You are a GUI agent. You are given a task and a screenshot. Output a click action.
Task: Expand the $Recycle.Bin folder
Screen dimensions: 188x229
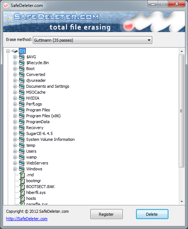[x=15, y=63]
